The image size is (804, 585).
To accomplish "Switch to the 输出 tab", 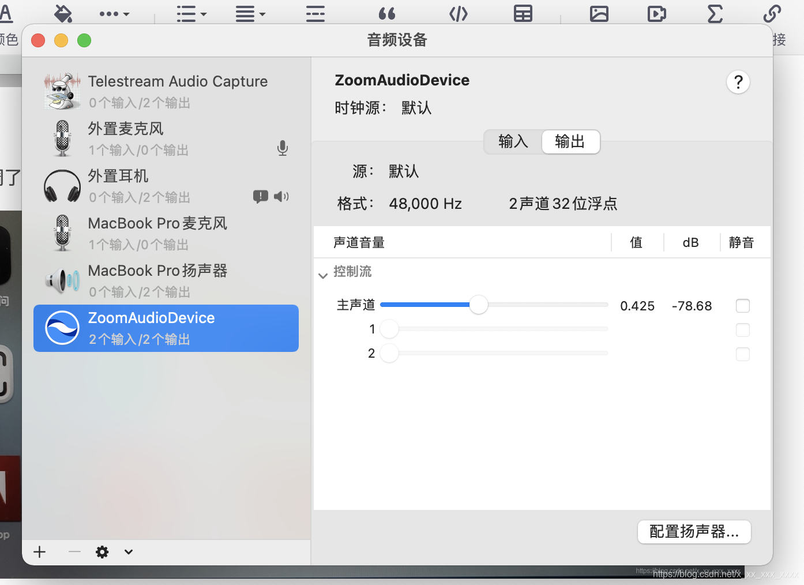I will (x=570, y=141).
